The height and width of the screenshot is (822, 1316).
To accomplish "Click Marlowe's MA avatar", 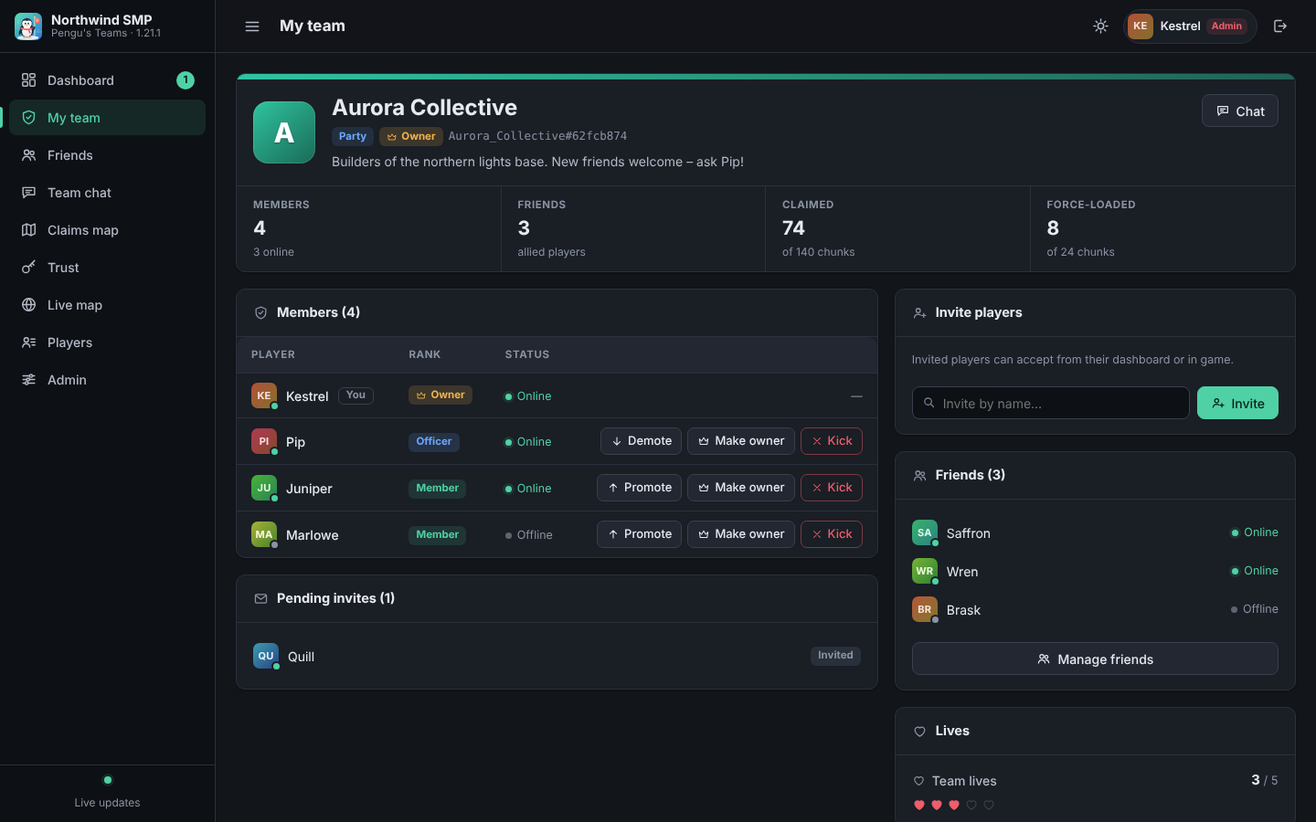I will point(264,534).
